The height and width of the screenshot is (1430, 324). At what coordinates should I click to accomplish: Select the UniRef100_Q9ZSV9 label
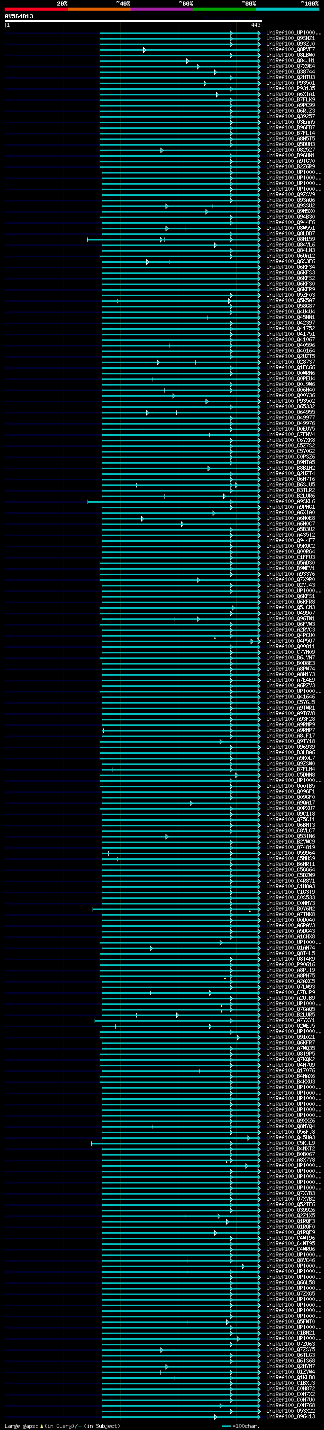pos(291,194)
